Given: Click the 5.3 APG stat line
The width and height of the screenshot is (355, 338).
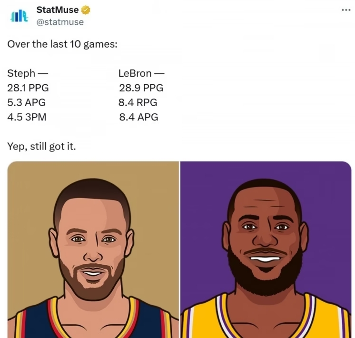Looking at the screenshot, I should click(27, 102).
